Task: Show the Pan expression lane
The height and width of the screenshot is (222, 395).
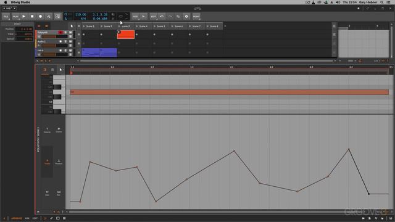Action: coord(59,193)
